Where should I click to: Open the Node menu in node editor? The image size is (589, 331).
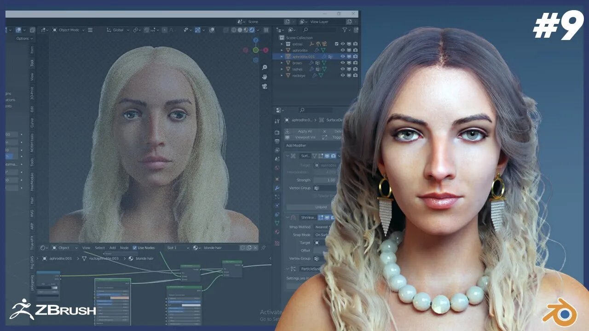click(x=124, y=248)
